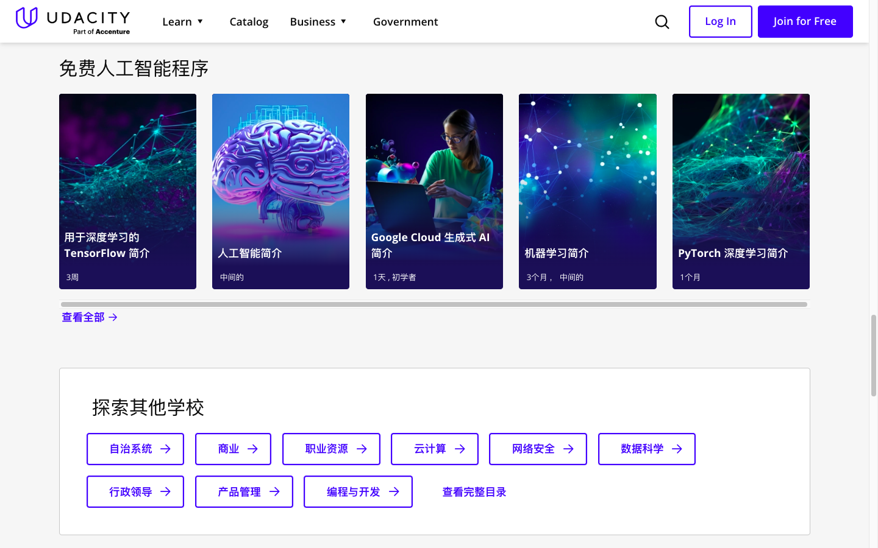The image size is (878, 548).
Task: Click the 3周 duration label
Action: [x=73, y=277]
